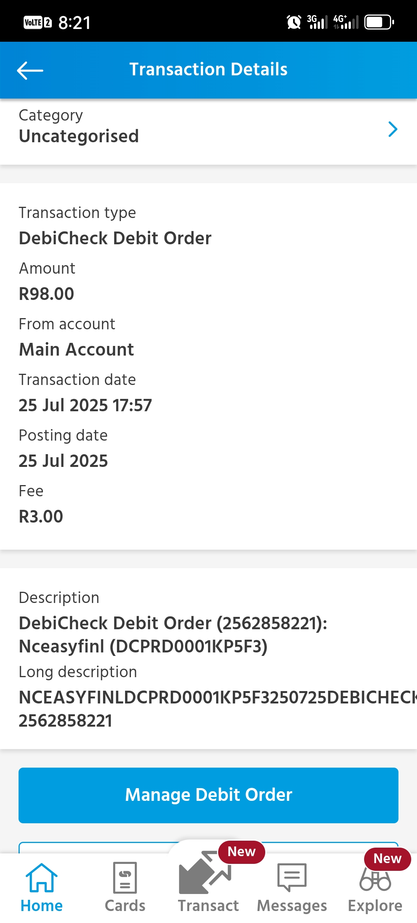Tap the back arrow icon
This screenshot has height=923, width=417.
coord(30,70)
